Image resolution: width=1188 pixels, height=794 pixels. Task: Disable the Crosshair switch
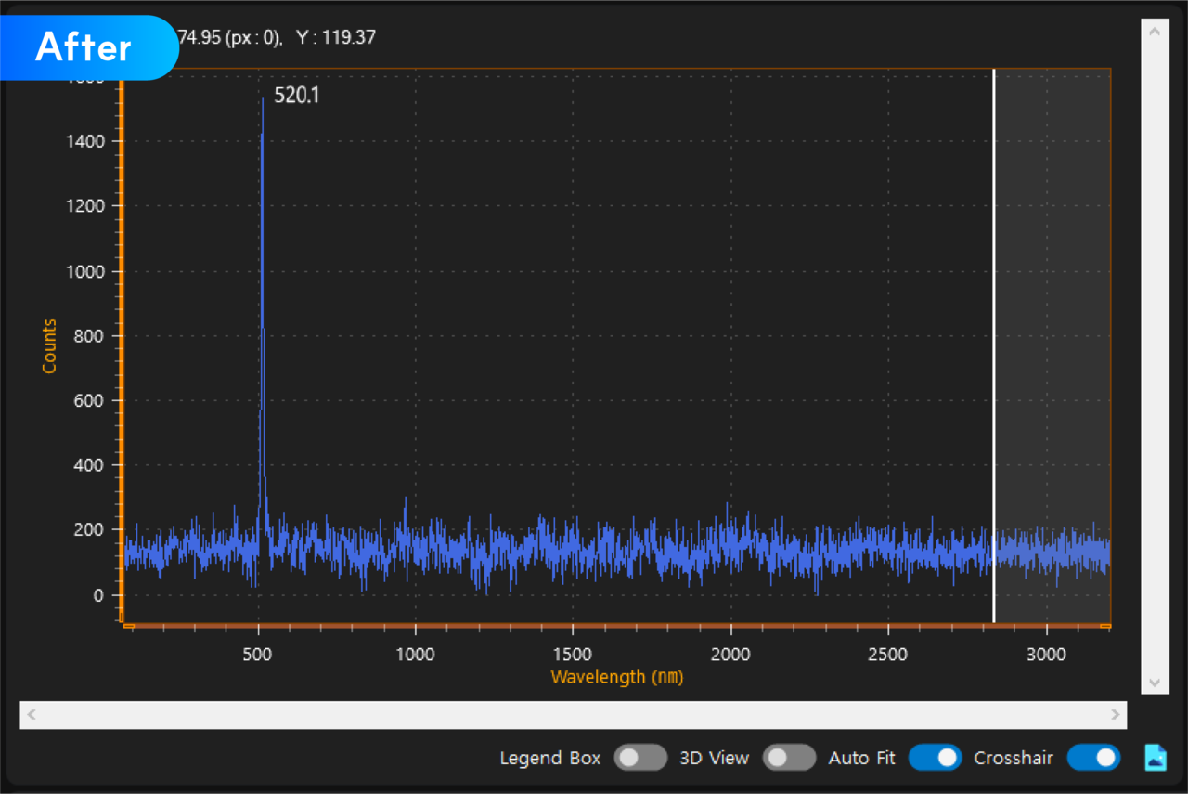[x=1093, y=758]
